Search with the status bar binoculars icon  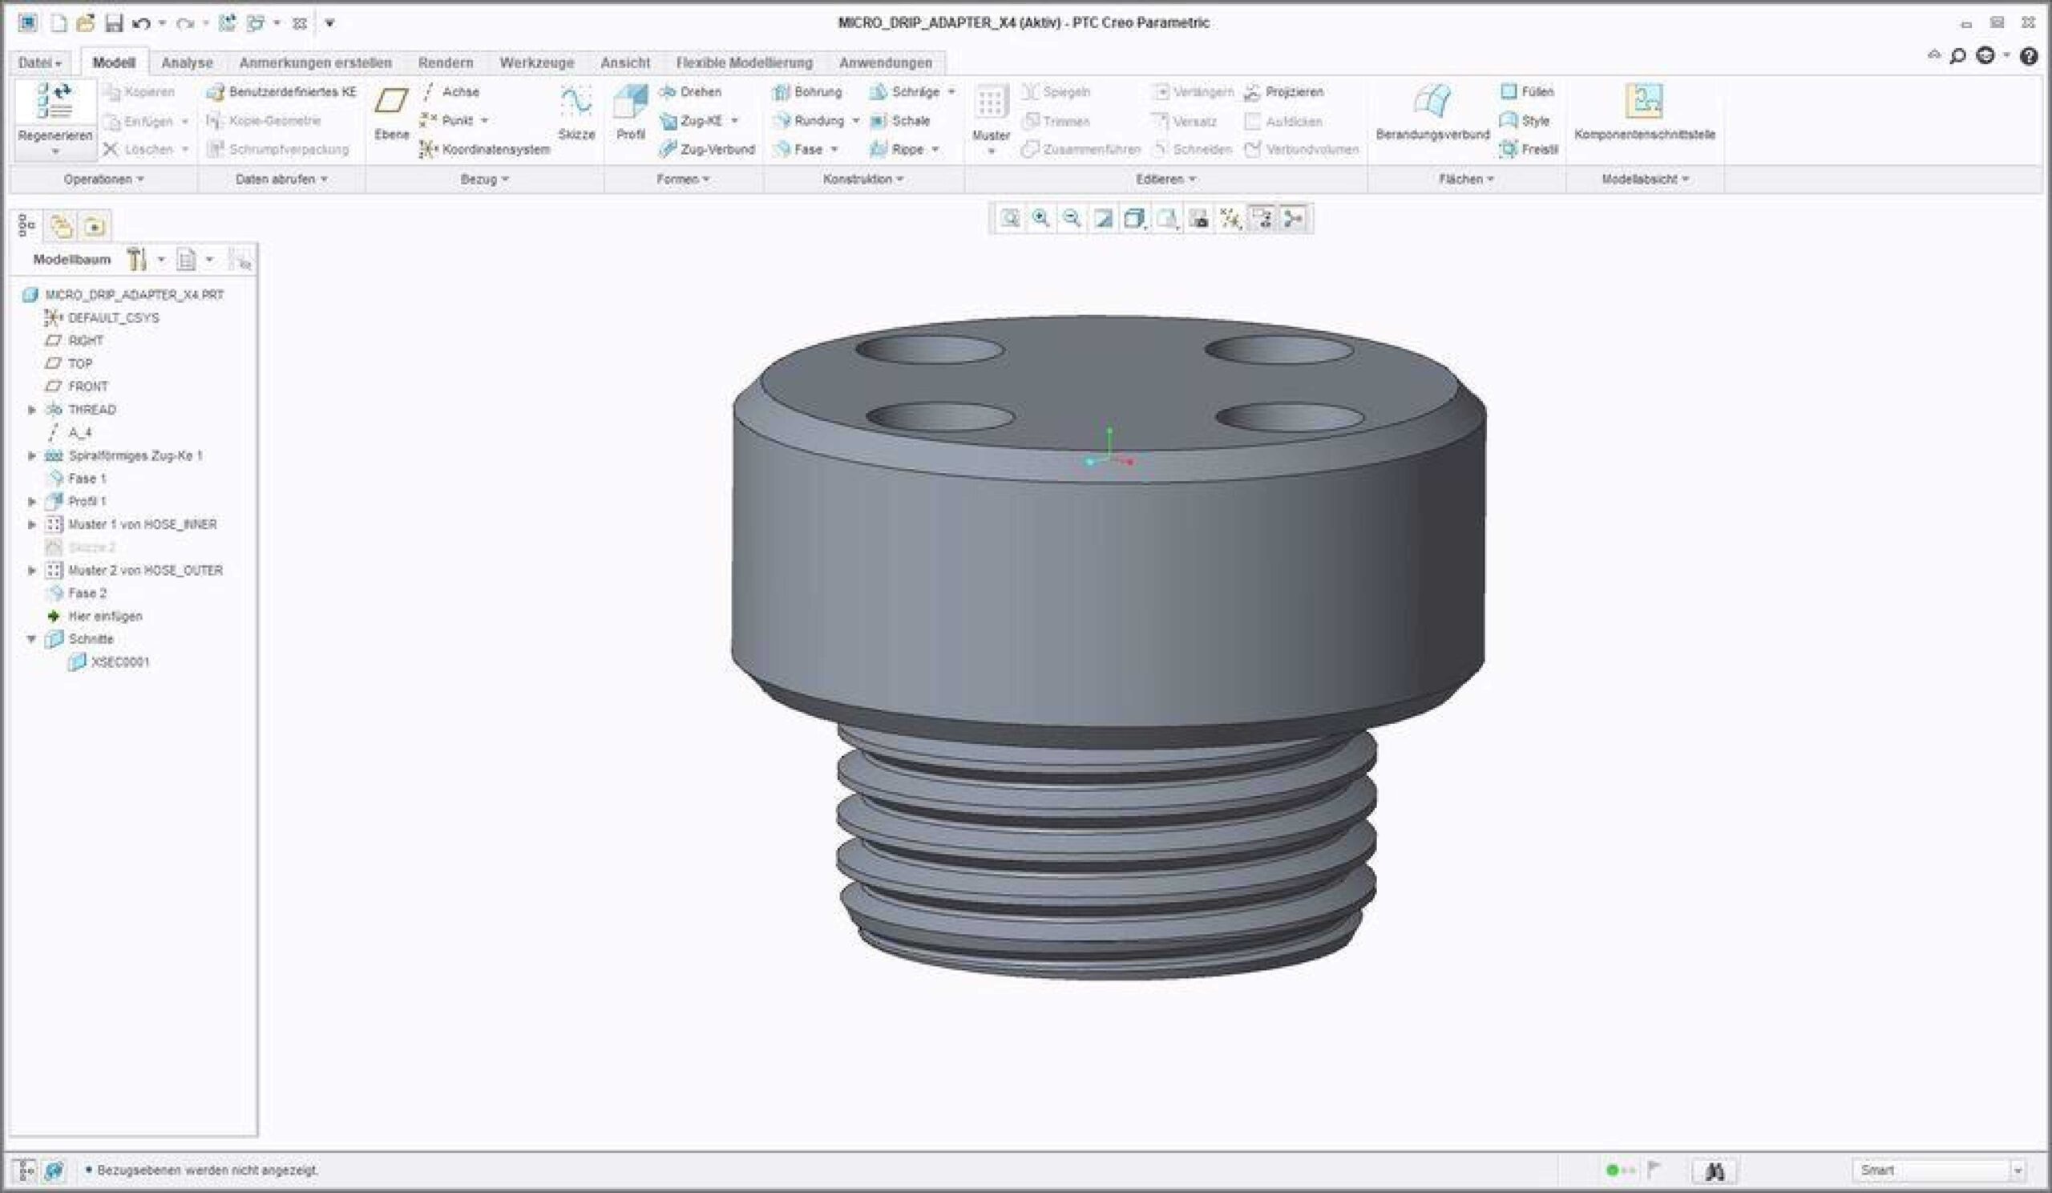1714,1171
